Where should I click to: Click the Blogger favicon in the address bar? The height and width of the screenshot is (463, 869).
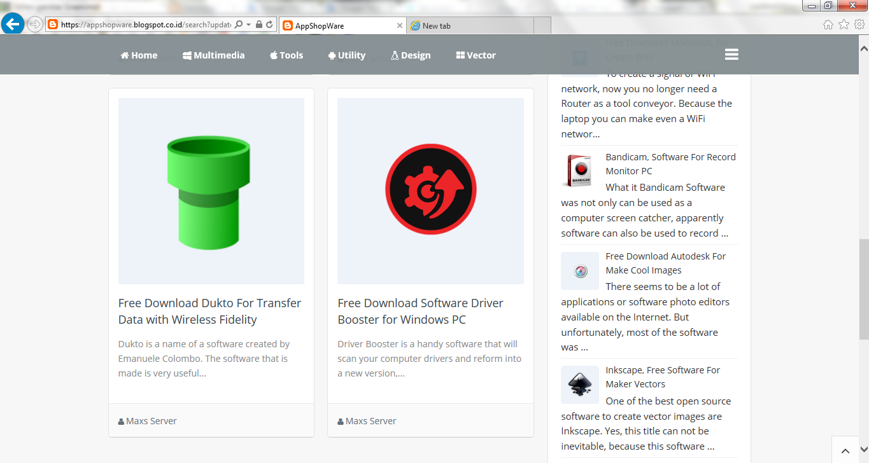click(53, 25)
